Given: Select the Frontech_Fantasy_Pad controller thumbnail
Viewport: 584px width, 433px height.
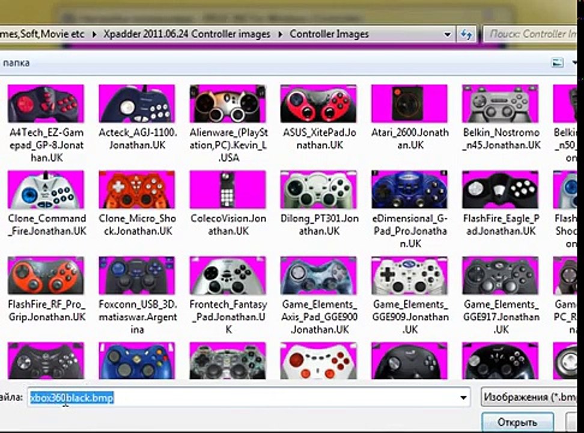Looking at the screenshot, I should [228, 275].
